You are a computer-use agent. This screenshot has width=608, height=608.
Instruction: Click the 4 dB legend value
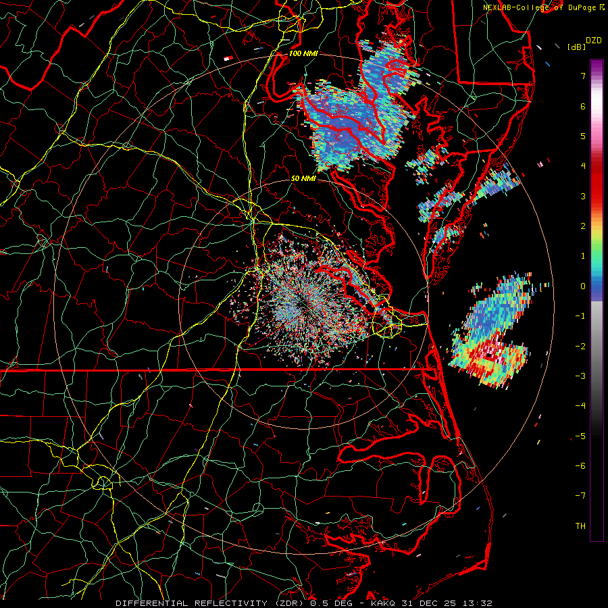coord(583,166)
